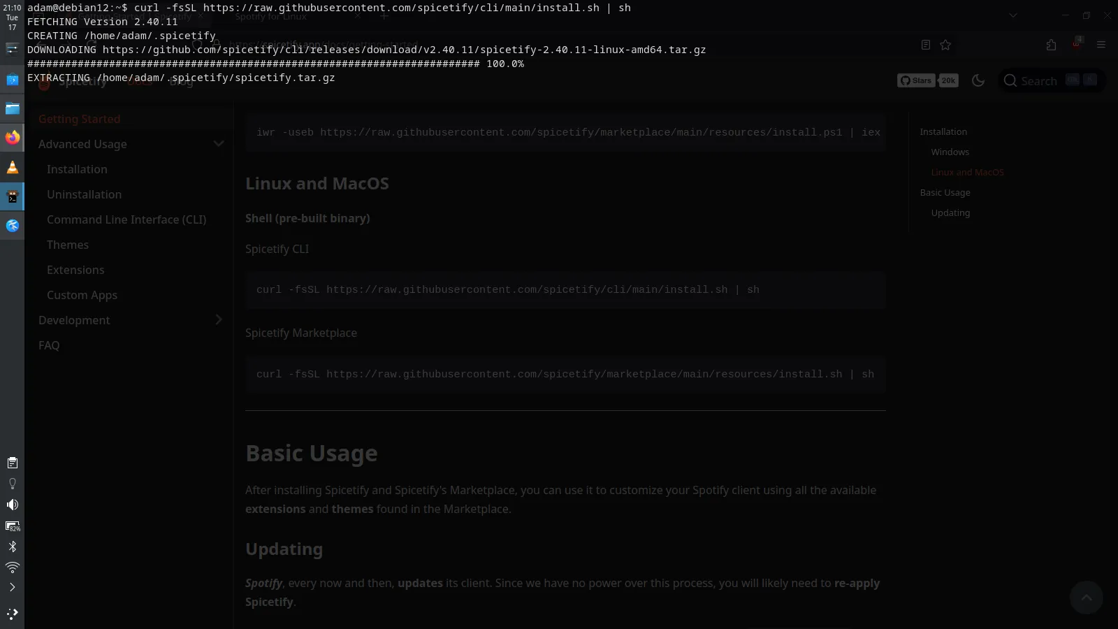Open the Firefox hamburger application menu
Viewport: 1118px width, 629px height.
pyautogui.click(x=1101, y=45)
